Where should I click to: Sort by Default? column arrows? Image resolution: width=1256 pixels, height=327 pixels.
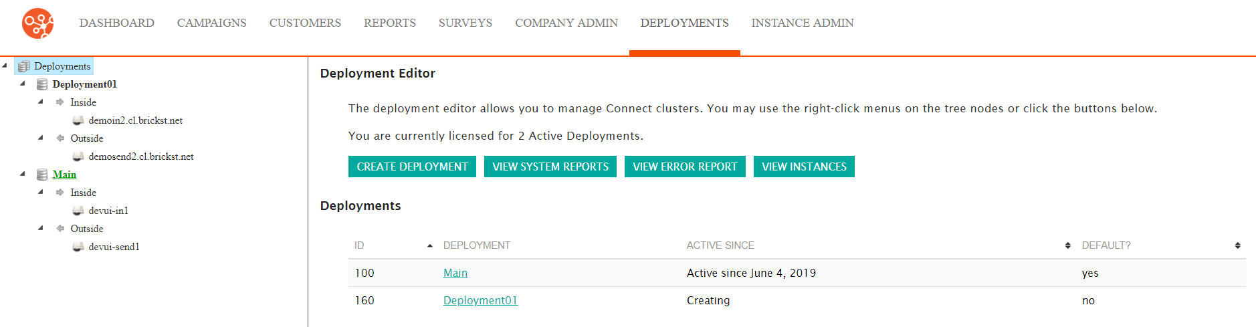click(x=1238, y=246)
